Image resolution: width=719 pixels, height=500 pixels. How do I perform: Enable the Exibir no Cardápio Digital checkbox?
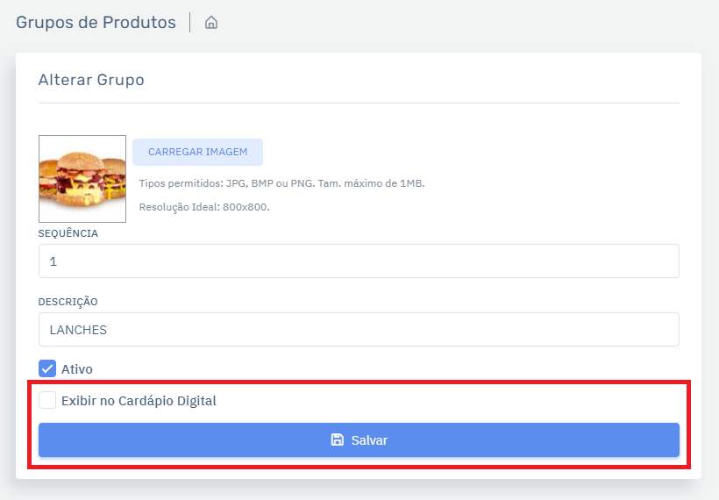tap(47, 400)
